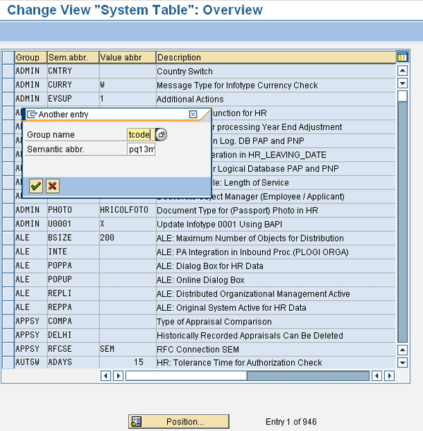Screen dimensions: 423x431
Task: Mark the AUTSW ADAYS row selector
Action: pyautogui.click(x=8, y=362)
